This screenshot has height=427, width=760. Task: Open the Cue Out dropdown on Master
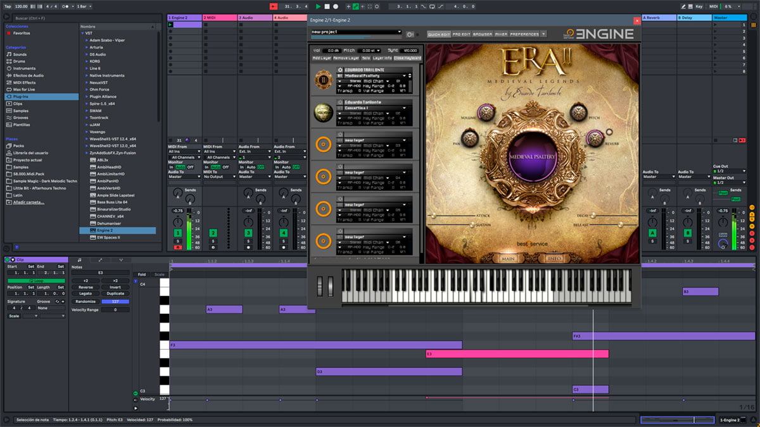(728, 171)
